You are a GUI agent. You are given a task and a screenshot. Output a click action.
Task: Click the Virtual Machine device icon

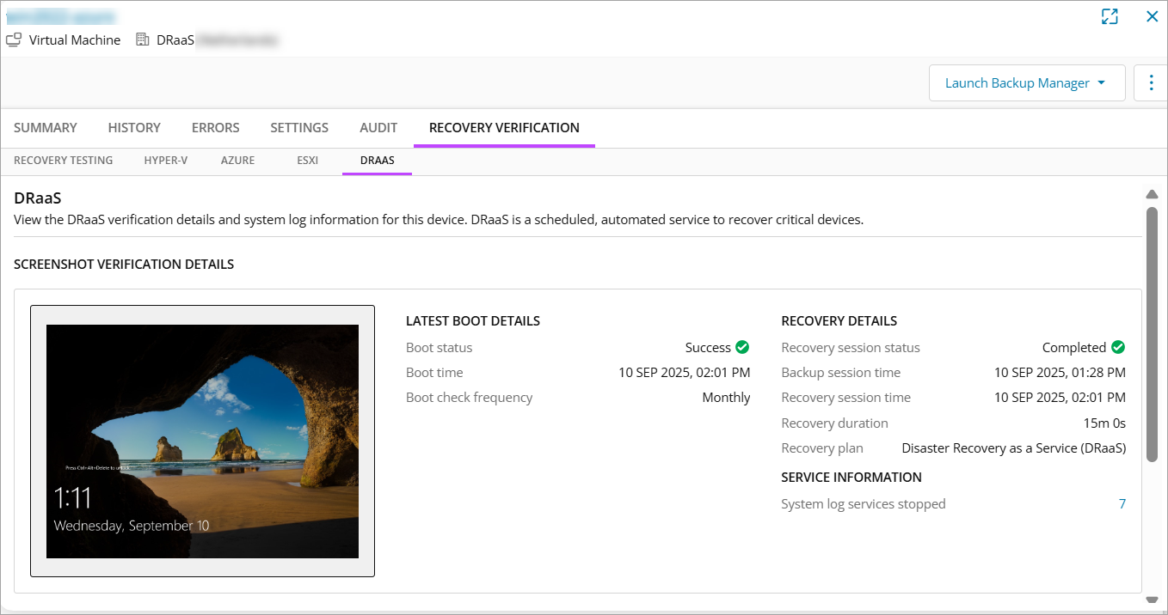[14, 40]
